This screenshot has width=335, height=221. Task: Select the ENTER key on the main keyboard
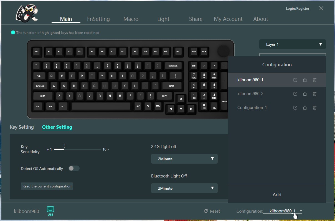pyautogui.click(x=172, y=86)
